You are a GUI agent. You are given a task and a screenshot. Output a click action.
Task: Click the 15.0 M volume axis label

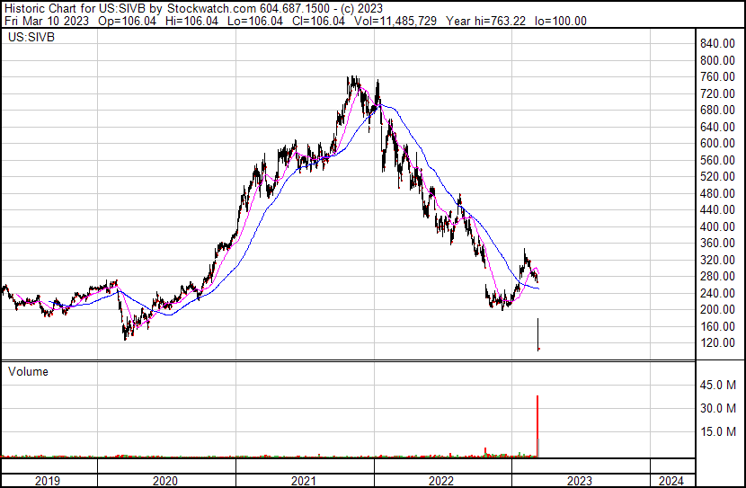tap(718, 431)
